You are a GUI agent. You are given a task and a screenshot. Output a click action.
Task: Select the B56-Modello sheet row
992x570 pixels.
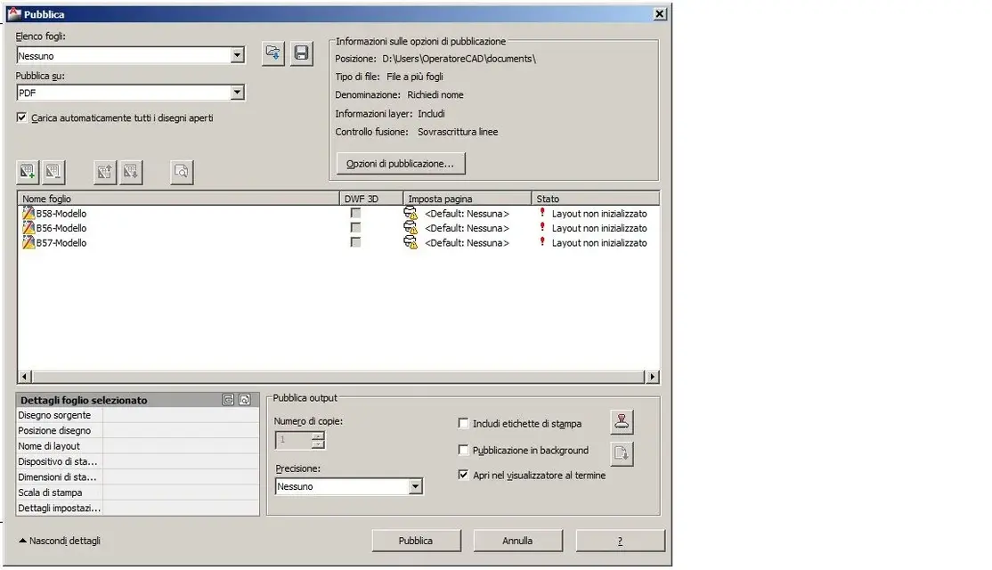61,228
